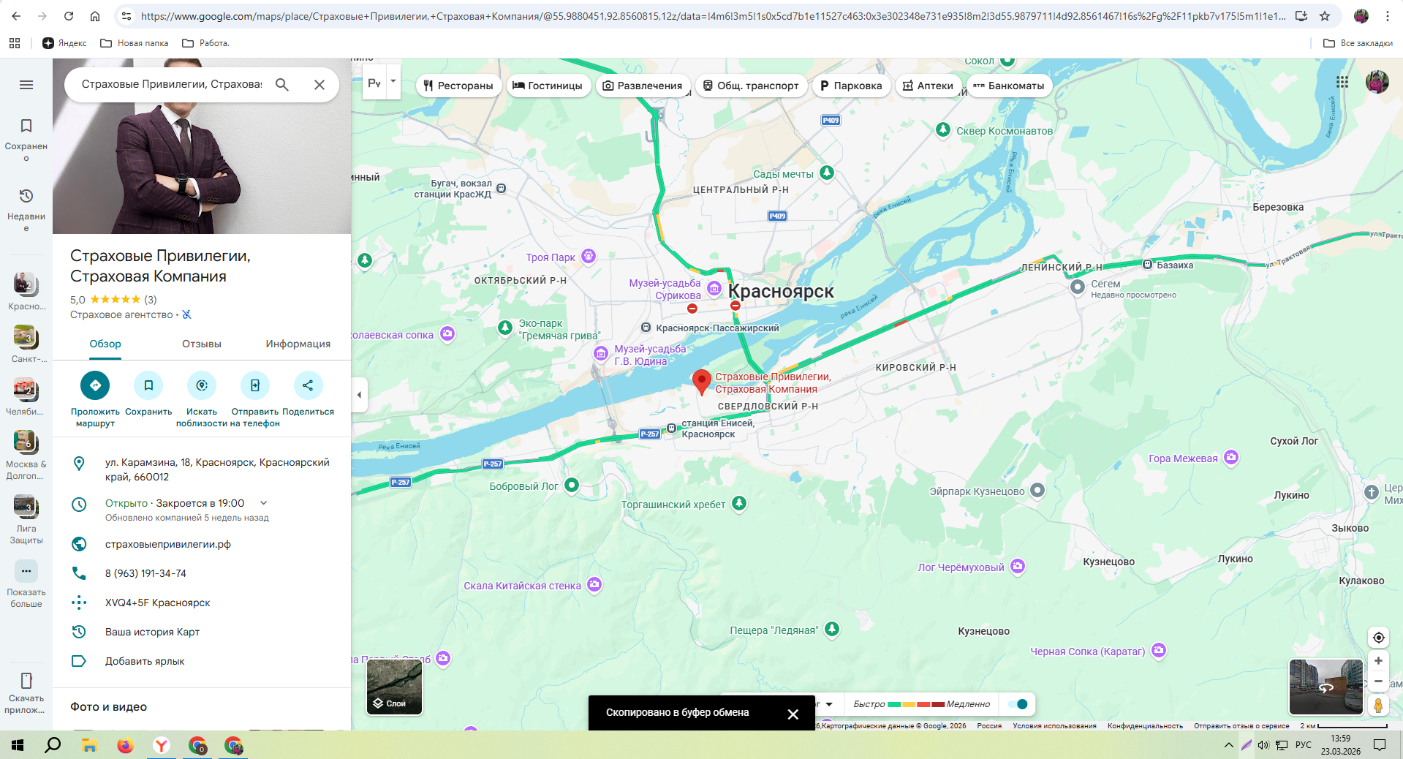This screenshot has width=1403, height=759.
Task: Click the Directions round icon
Action: (x=95, y=385)
